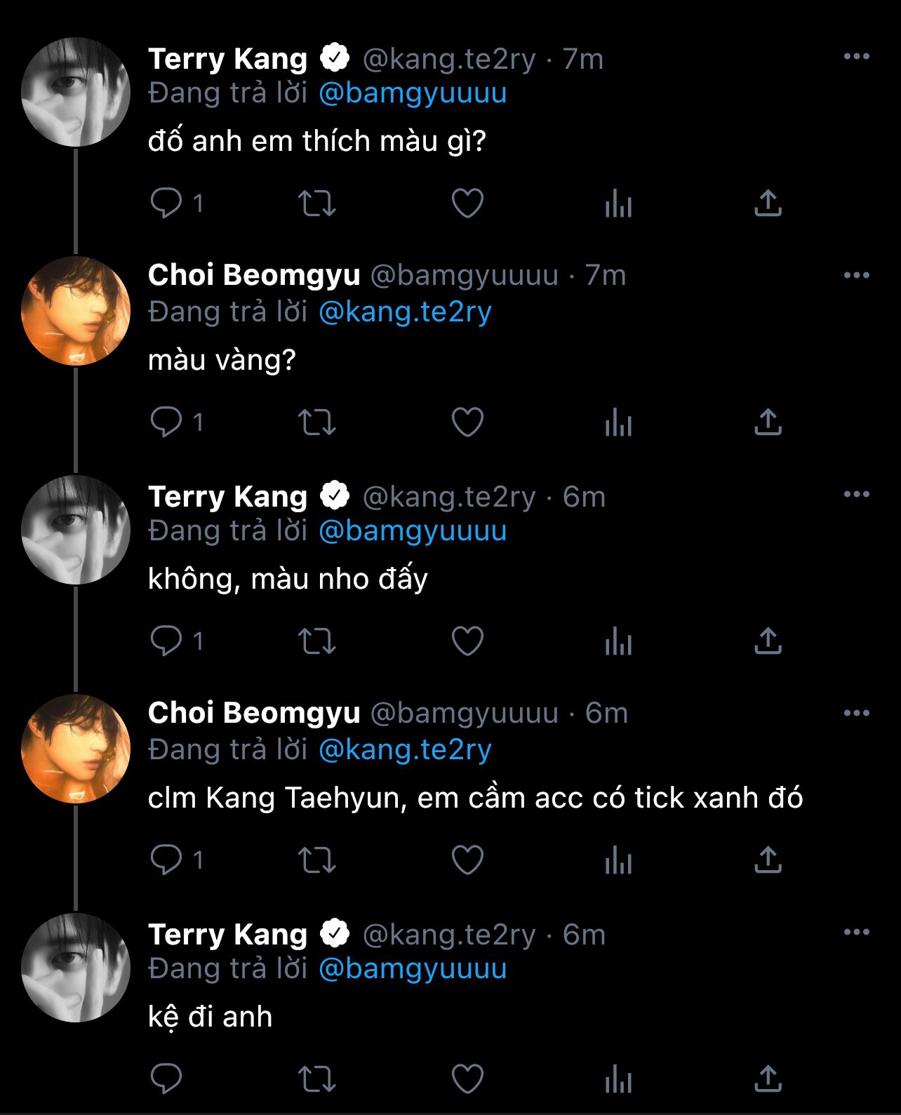Screen dimensions: 901x1115
Task: Open more options on "không, màu nho đấy" tweet
Action: click(856, 495)
